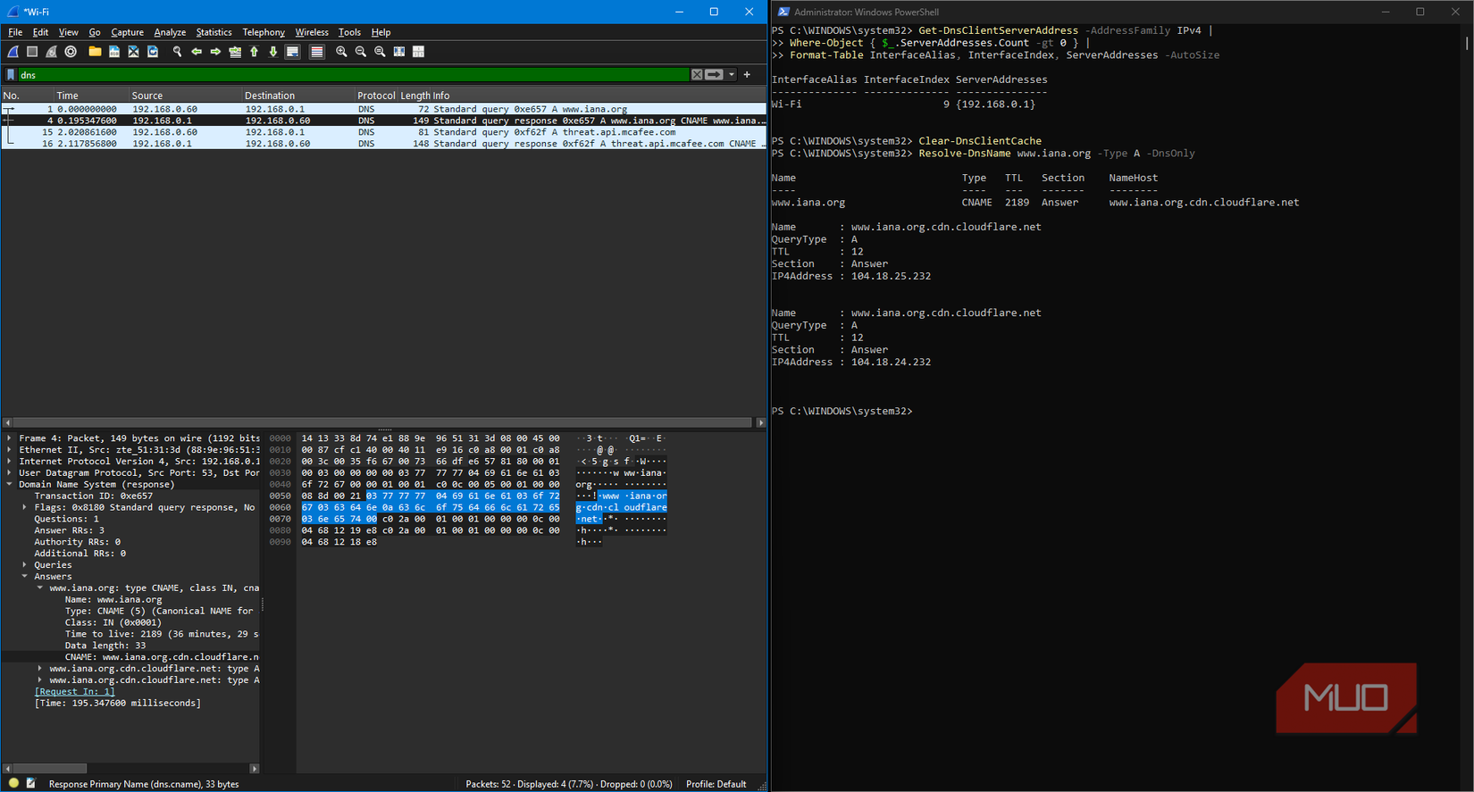The width and height of the screenshot is (1474, 792).
Task: Expand User Datagram Protocol node
Action: point(10,473)
